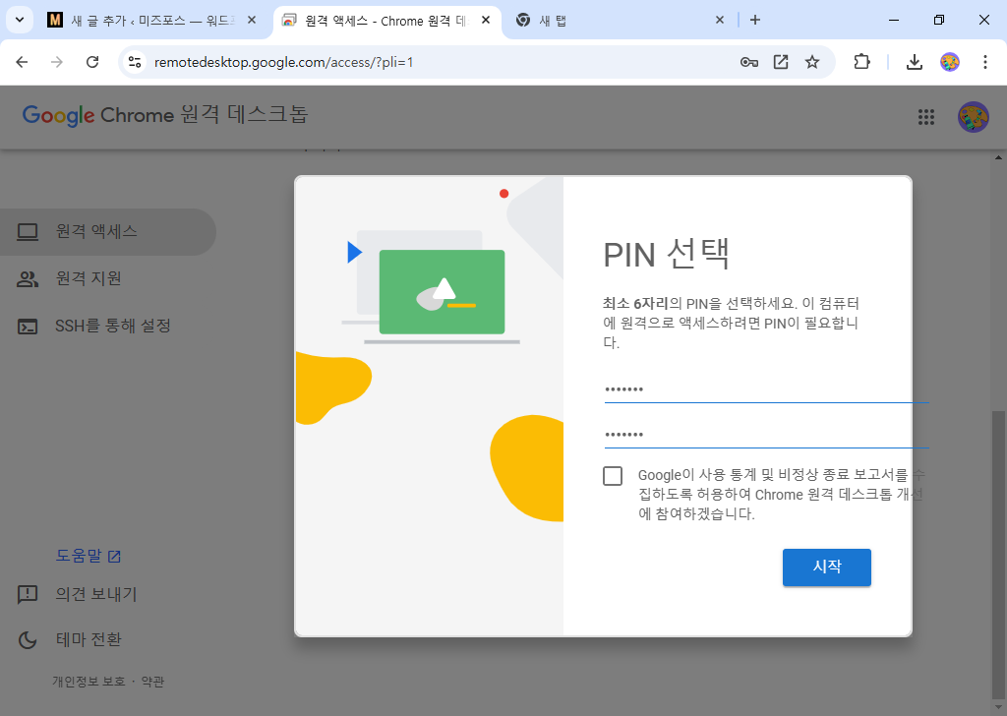Screen dimensions: 1007x716
Task: Check the usage statistics consent checkbox
Action: click(613, 476)
